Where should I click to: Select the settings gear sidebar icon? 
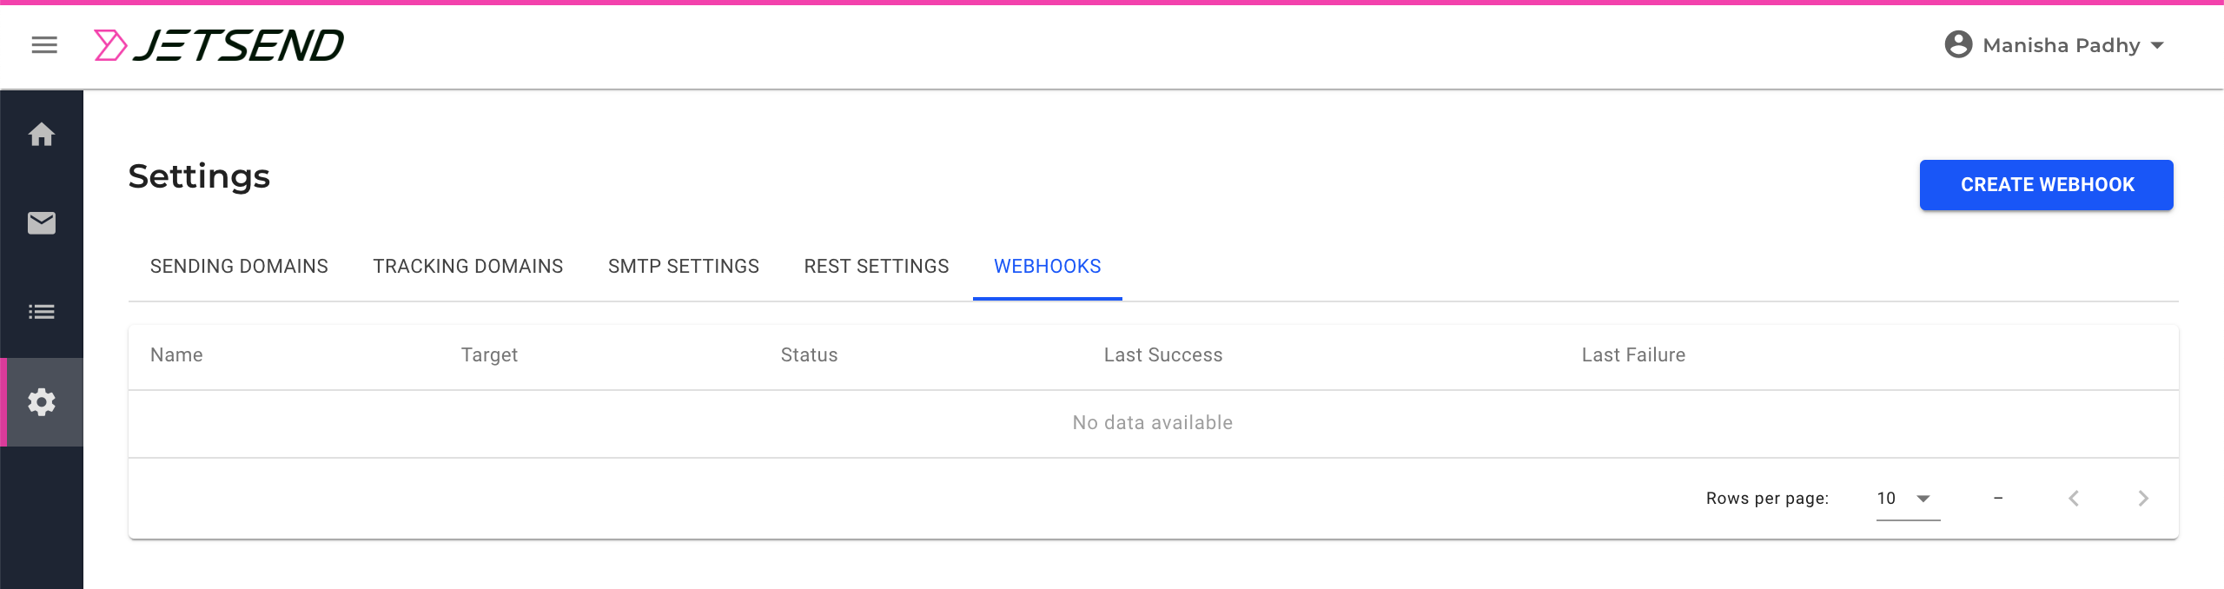[x=42, y=402]
